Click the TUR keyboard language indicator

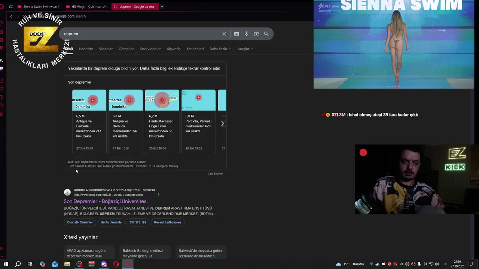point(445,264)
